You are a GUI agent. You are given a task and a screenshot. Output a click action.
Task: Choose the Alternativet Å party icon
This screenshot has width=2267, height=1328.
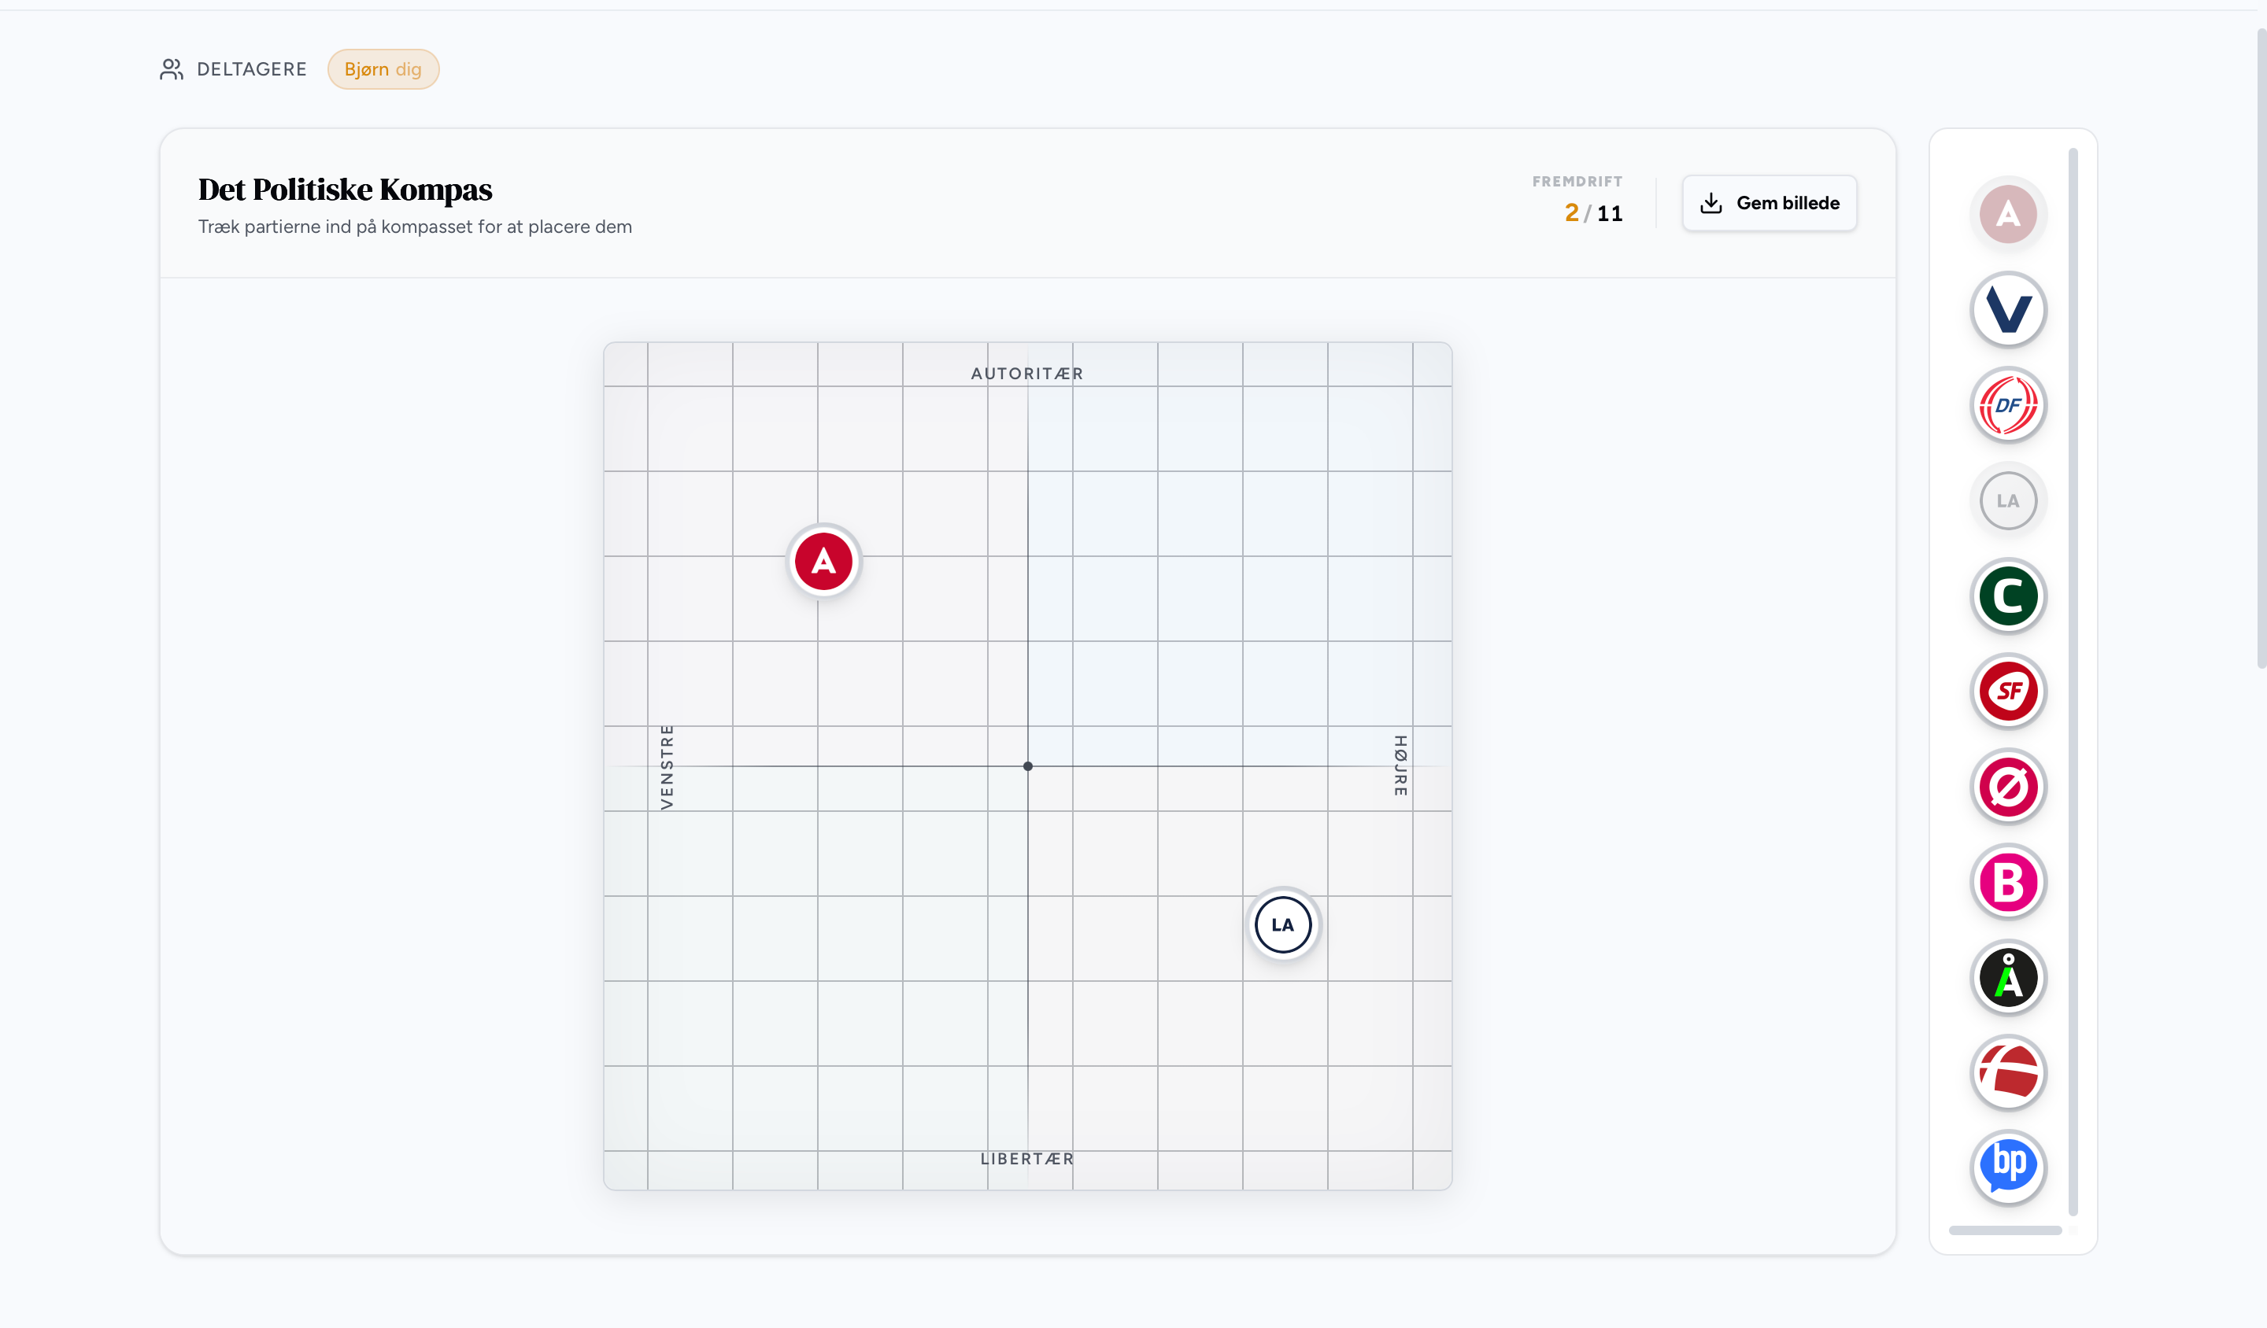(x=2009, y=978)
